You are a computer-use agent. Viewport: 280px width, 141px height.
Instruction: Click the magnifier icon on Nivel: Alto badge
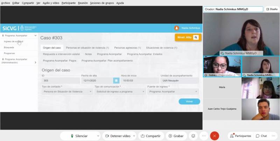[196, 37]
